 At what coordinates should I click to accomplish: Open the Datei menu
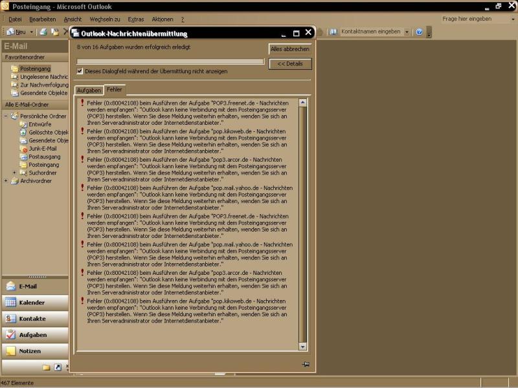pyautogui.click(x=15, y=19)
